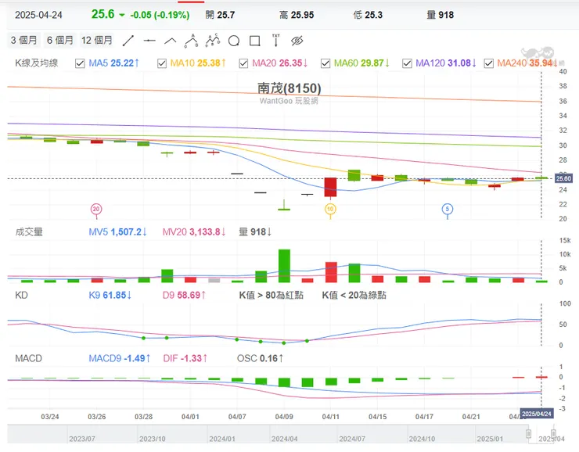Switch chart range to 12 個月
Viewport: 579px width, 452px height.
(97, 40)
